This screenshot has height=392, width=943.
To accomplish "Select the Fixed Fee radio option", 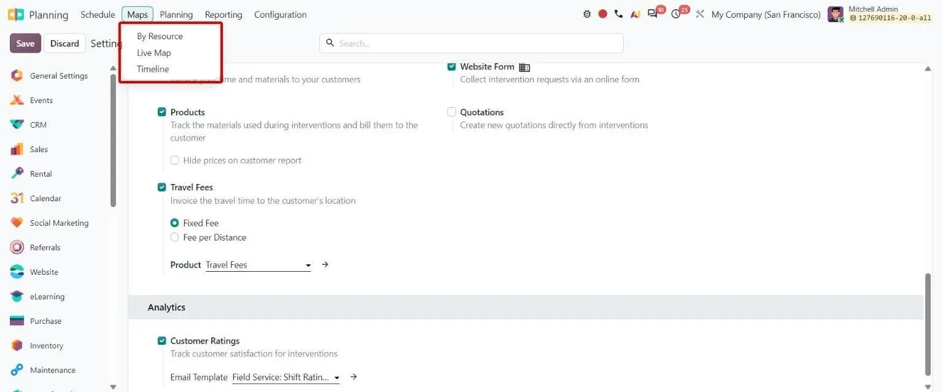I will (175, 223).
